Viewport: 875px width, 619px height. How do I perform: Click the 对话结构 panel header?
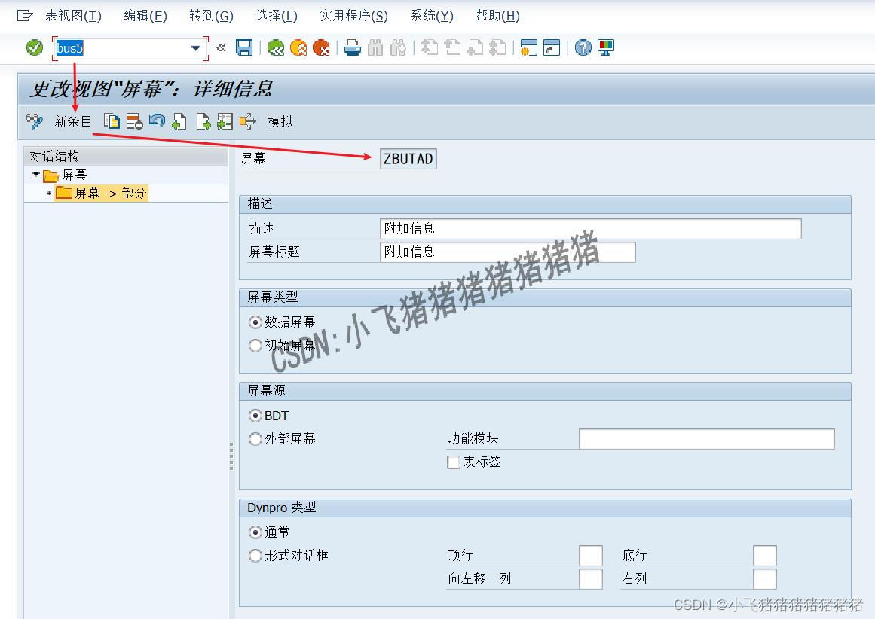pos(126,156)
